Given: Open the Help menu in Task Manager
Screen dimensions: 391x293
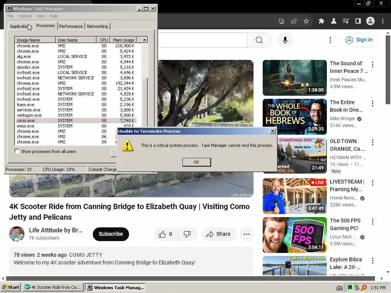Looking at the screenshot, I should [x=53, y=16].
